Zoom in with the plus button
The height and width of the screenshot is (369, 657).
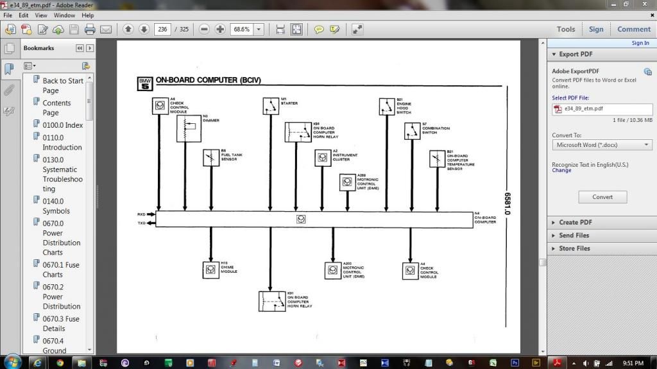pyautogui.click(x=220, y=29)
